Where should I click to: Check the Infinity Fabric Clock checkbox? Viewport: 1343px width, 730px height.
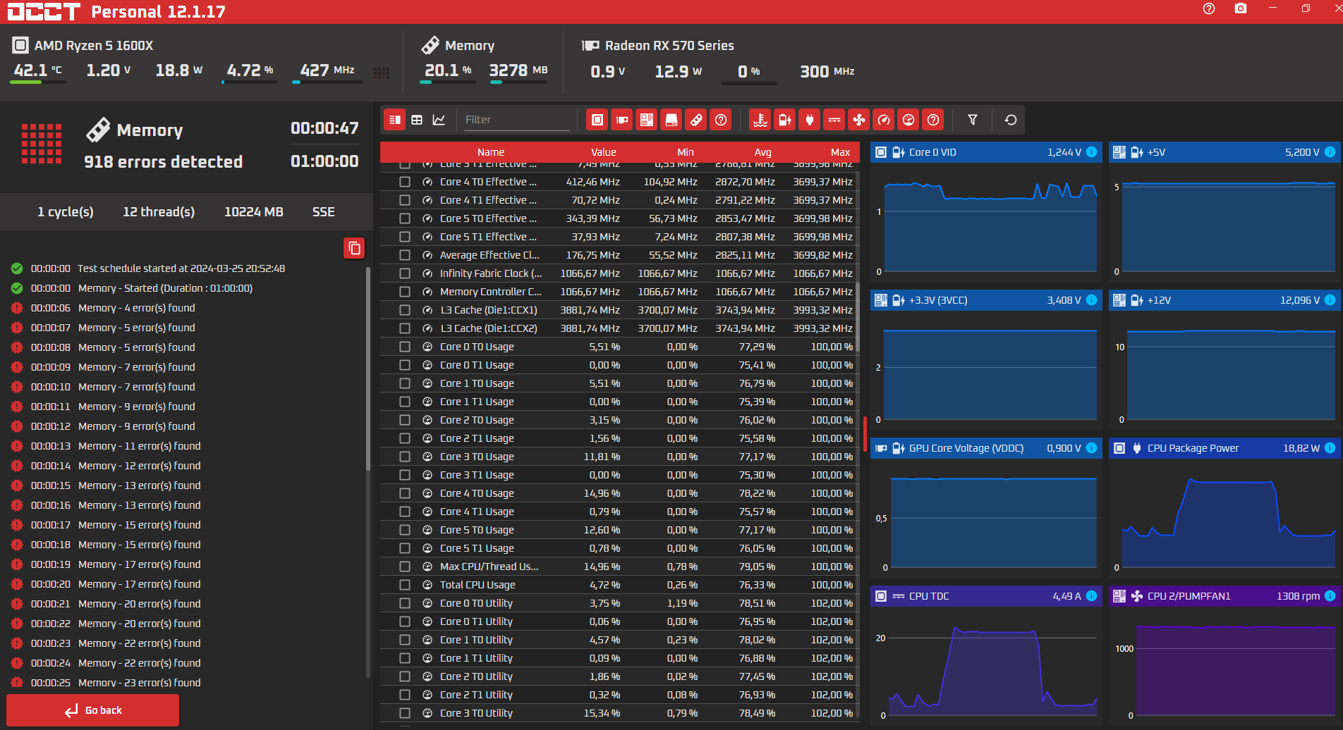point(405,273)
